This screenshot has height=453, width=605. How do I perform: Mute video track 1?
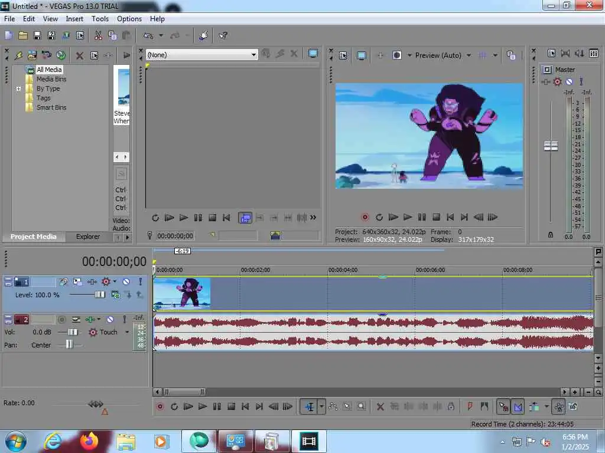[126, 281]
